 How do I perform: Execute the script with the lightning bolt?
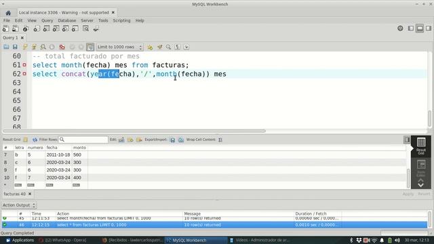coord(25,47)
